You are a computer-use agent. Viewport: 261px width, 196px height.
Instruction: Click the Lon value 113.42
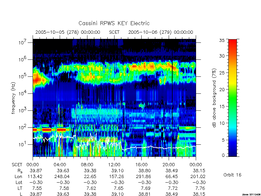[35, 176]
